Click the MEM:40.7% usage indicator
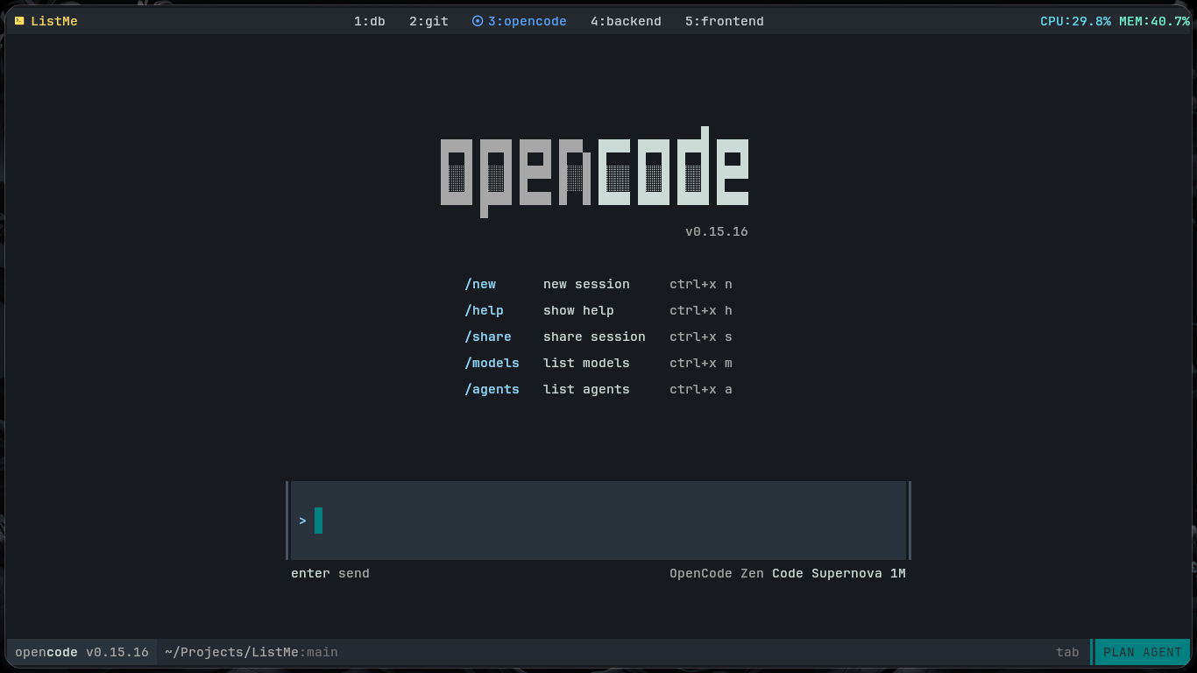The height and width of the screenshot is (673, 1197). 1154,21
